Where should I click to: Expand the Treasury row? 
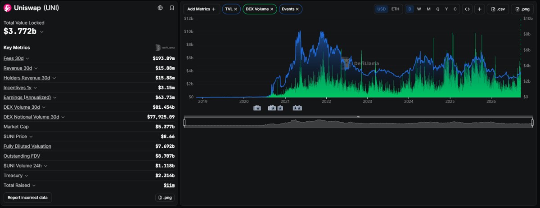(27, 176)
